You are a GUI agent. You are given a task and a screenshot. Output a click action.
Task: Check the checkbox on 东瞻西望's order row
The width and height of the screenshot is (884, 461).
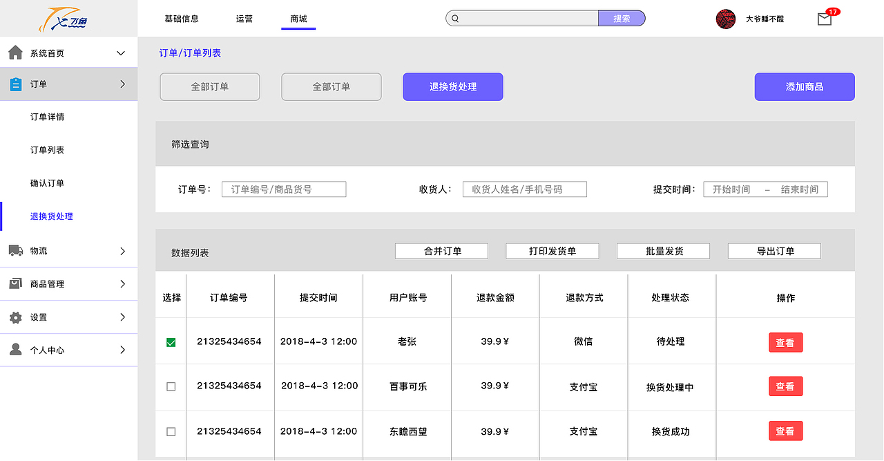tap(171, 431)
